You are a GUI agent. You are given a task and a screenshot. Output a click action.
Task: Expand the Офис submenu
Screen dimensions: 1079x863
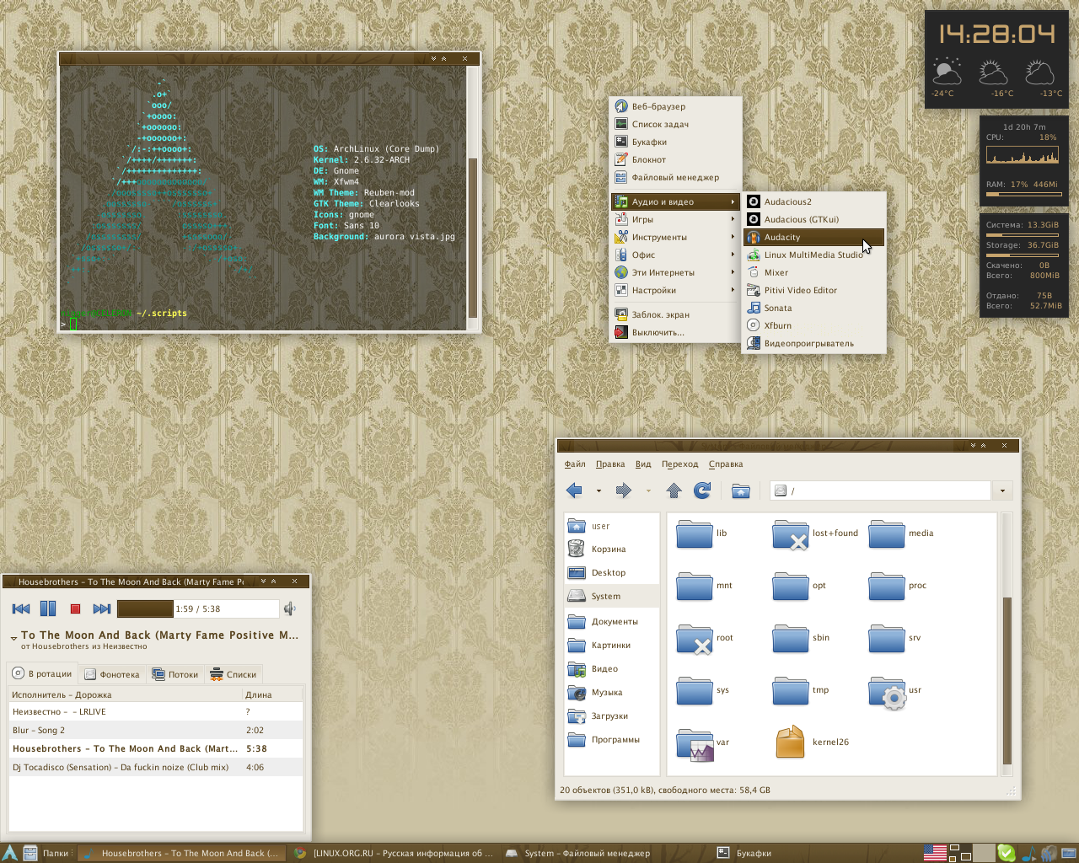[x=675, y=255]
